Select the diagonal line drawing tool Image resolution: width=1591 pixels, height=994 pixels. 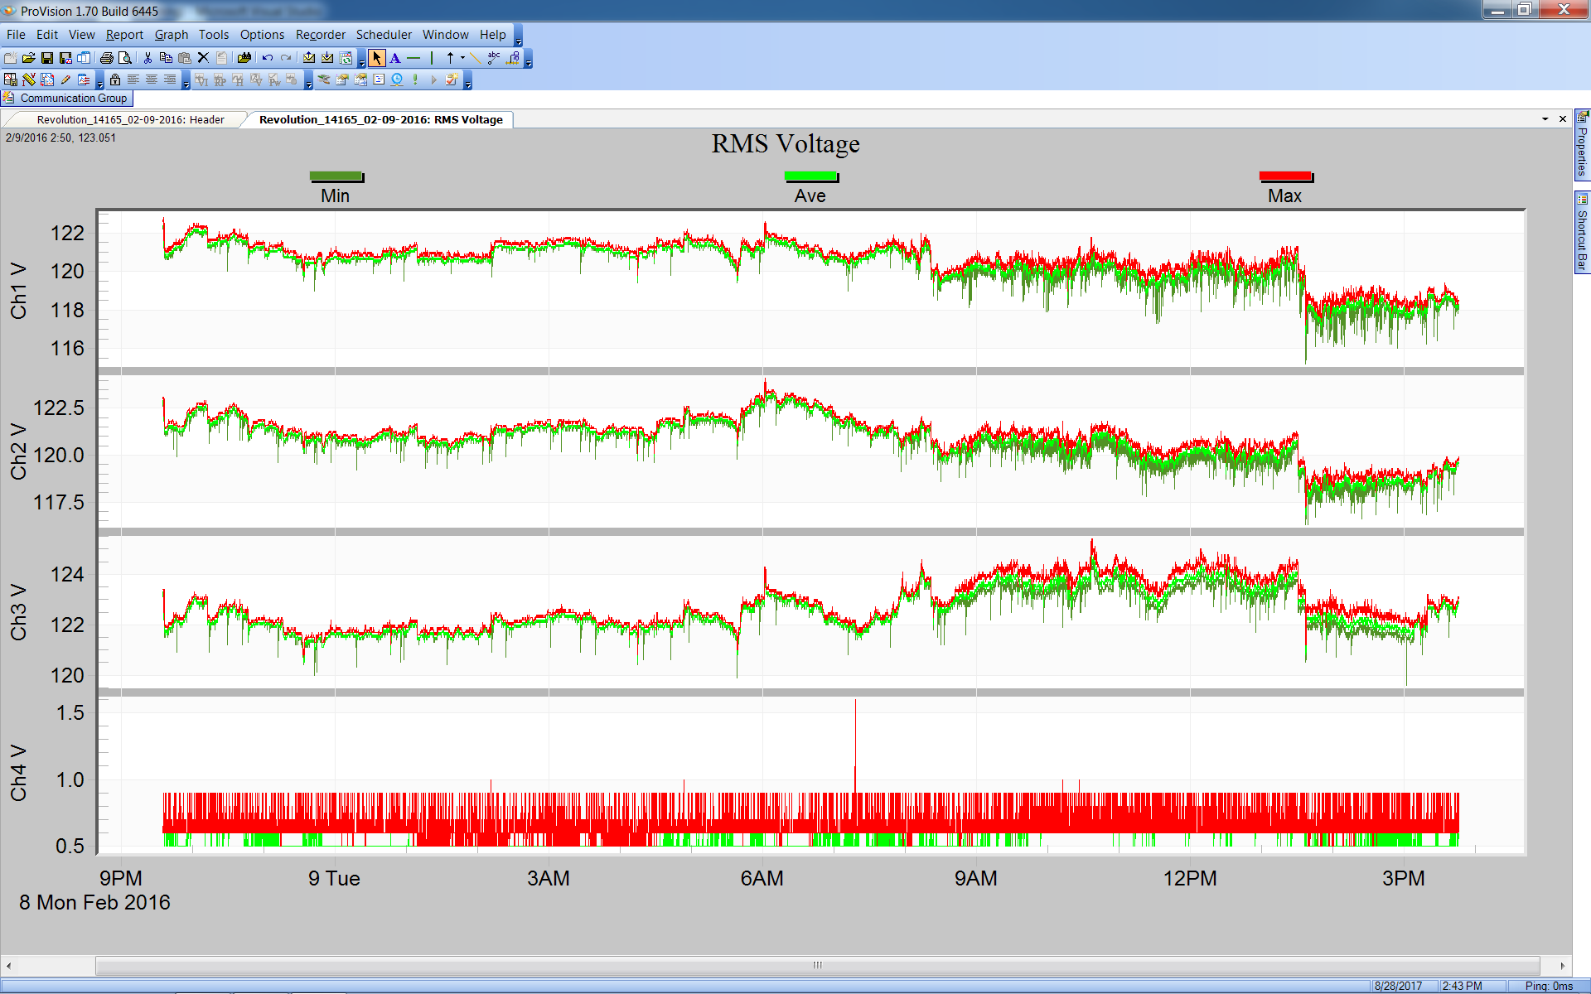[476, 58]
